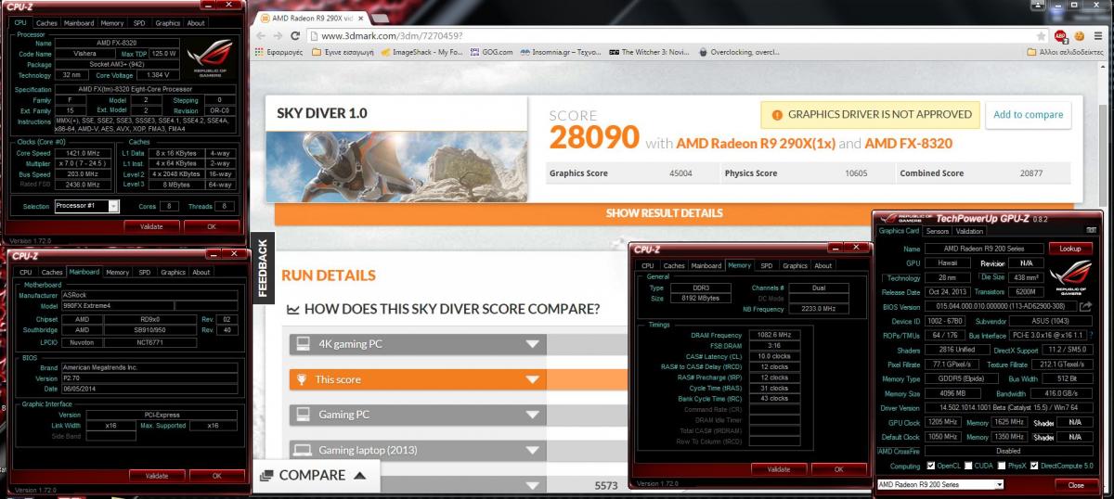
Task: Expand the COMPARE panel arrow
Action: click(x=359, y=475)
